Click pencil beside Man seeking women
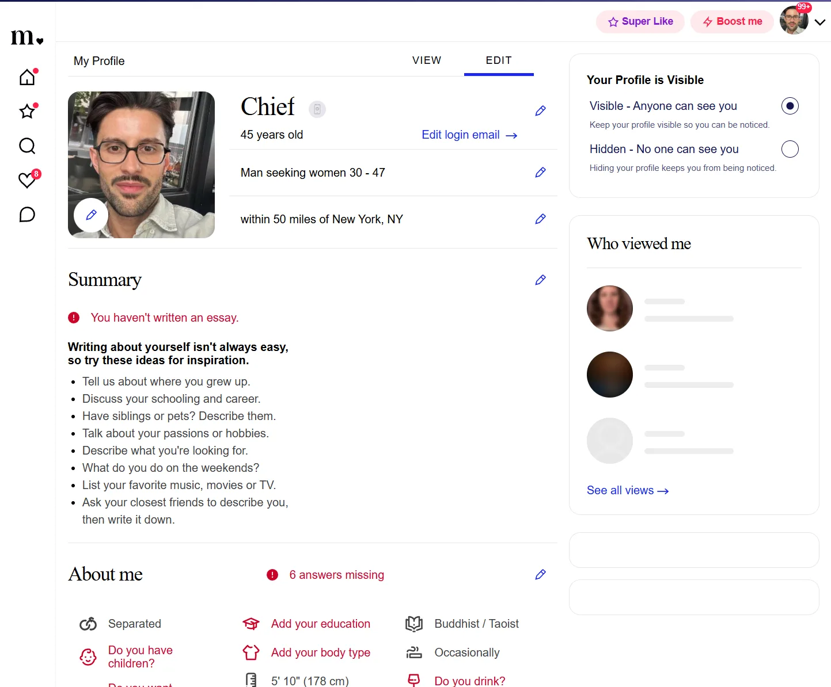Viewport: 831px width, 687px height. 540,173
